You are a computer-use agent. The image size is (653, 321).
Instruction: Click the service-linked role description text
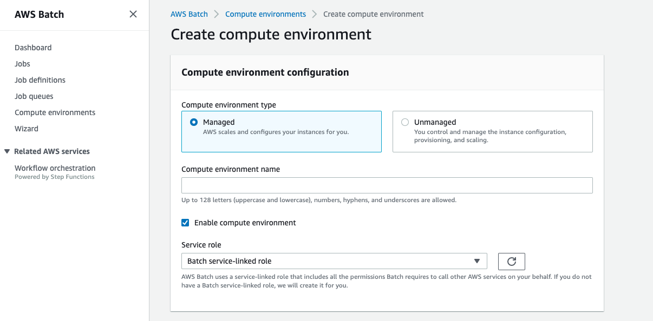click(x=387, y=281)
